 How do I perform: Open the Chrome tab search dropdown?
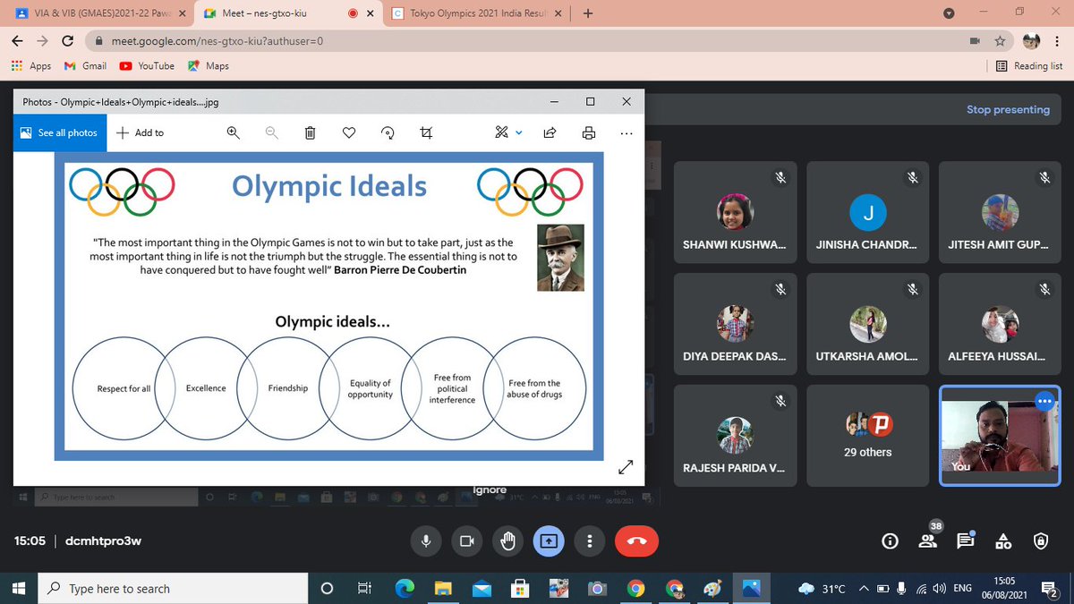[950, 13]
